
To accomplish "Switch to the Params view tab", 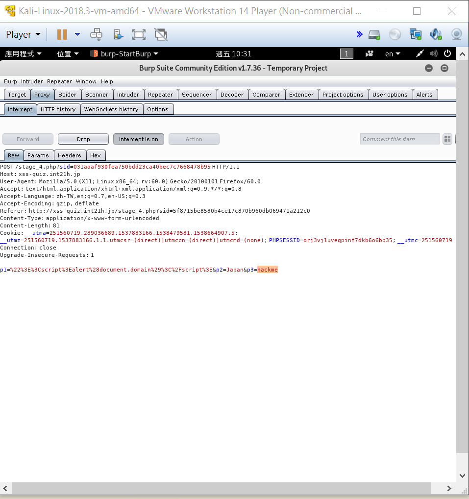I will pyautogui.click(x=38, y=155).
